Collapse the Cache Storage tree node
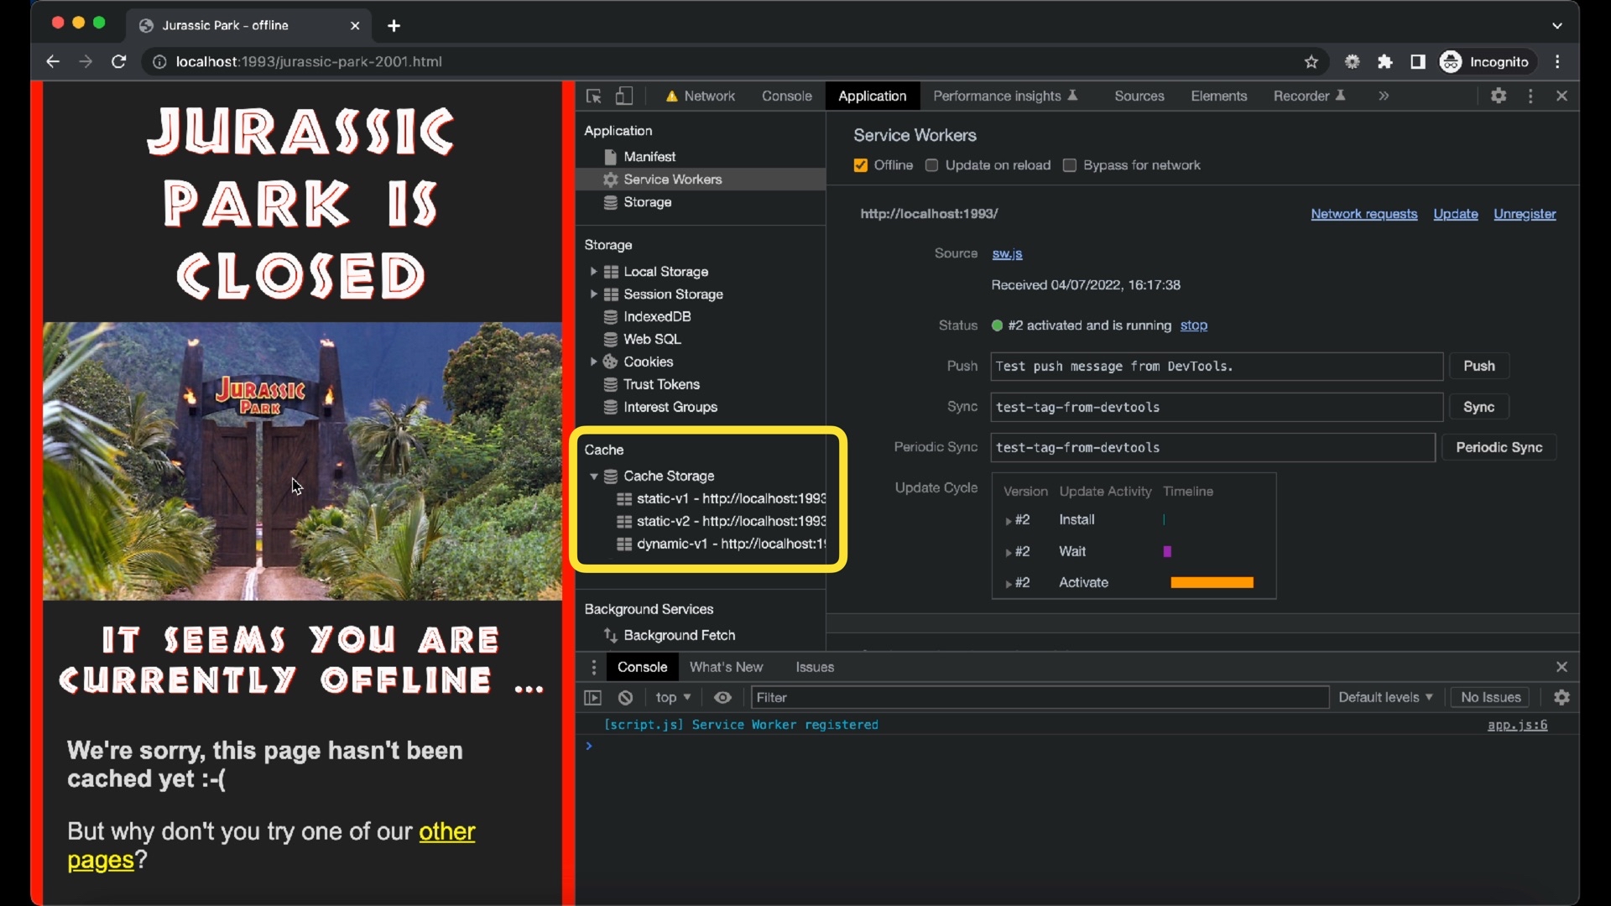This screenshot has width=1611, height=906. (593, 476)
